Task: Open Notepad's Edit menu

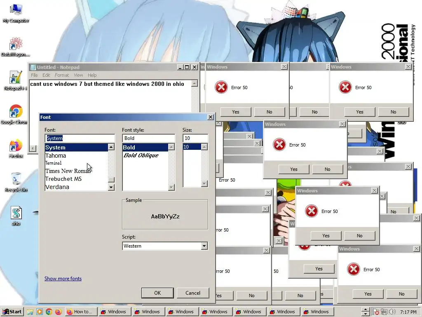Action: pos(46,75)
